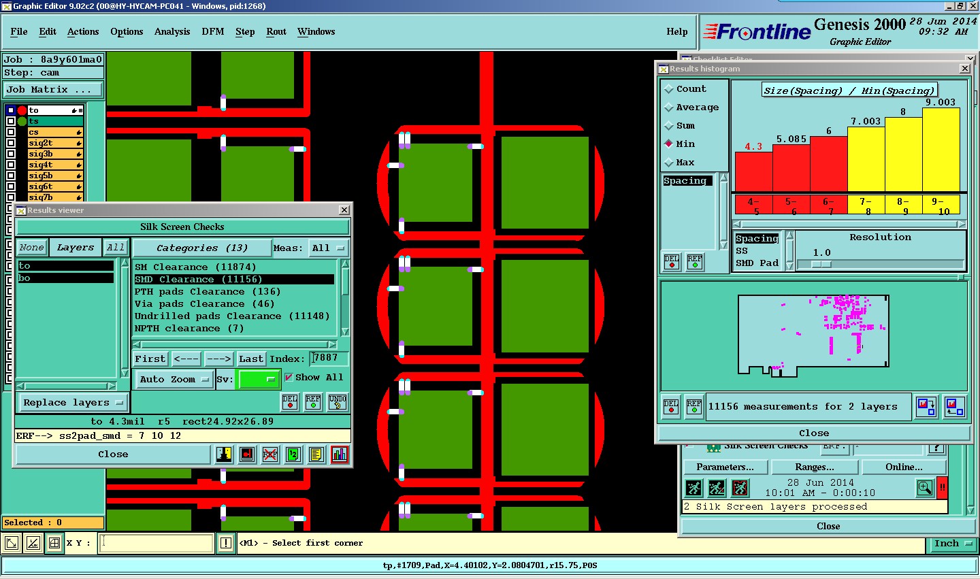The height and width of the screenshot is (579, 980).
Task: Open Rout menu
Action: (276, 31)
